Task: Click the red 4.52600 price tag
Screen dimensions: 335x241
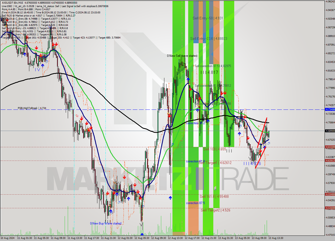Action: [330, 208]
